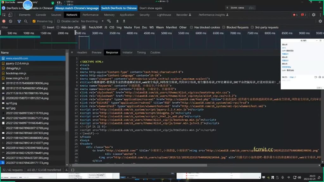
Task: Click the info icon in language bar
Action: pyautogui.click(x=3, y=8)
